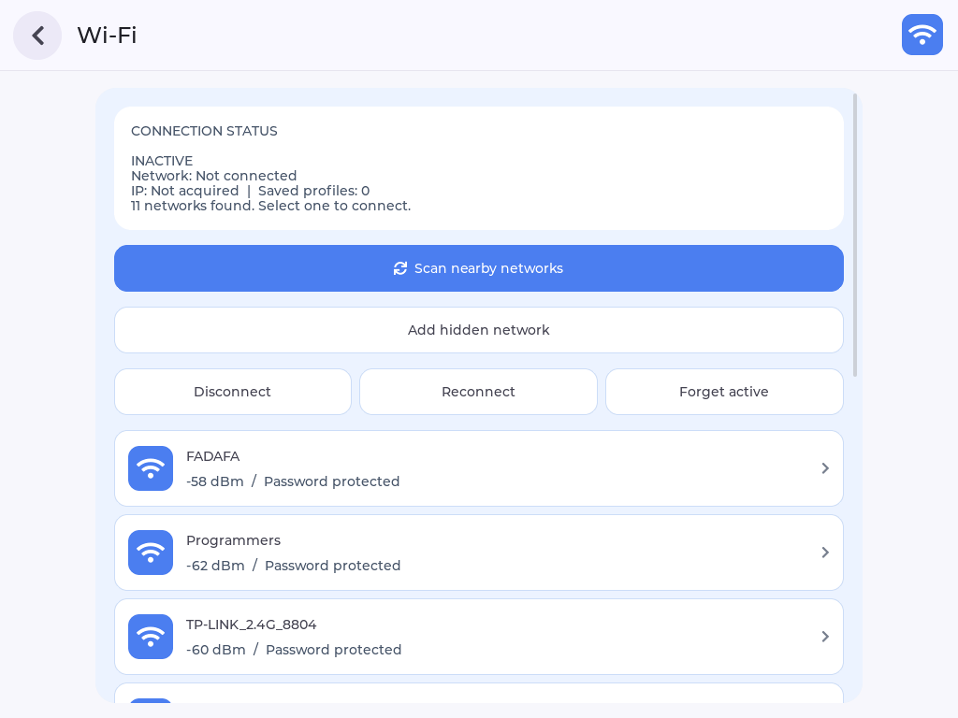Click the FADAFA network Wi-Fi icon
This screenshot has width=958, height=718.
pyautogui.click(x=151, y=468)
